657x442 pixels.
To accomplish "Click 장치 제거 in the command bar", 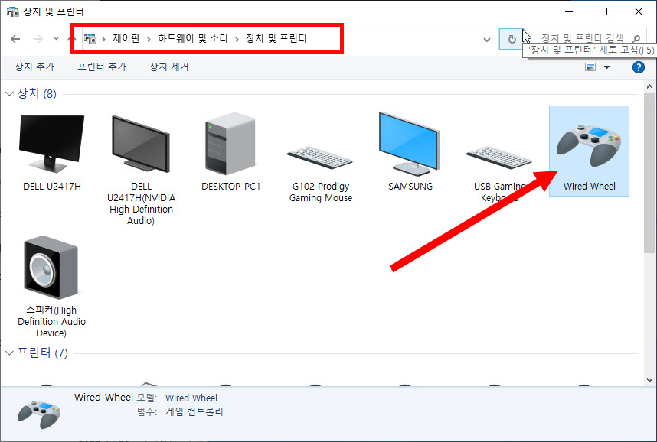I will (x=169, y=67).
